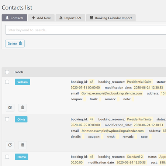
Task: Edit Olivia's contact with pencil icon
Action: pyautogui.click(x=10, y=145)
